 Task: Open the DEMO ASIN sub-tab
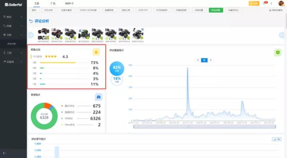click(x=88, y=10)
